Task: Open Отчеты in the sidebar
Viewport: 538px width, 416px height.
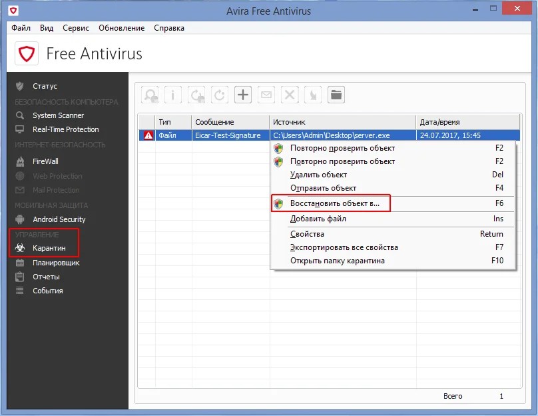Action: (46, 277)
